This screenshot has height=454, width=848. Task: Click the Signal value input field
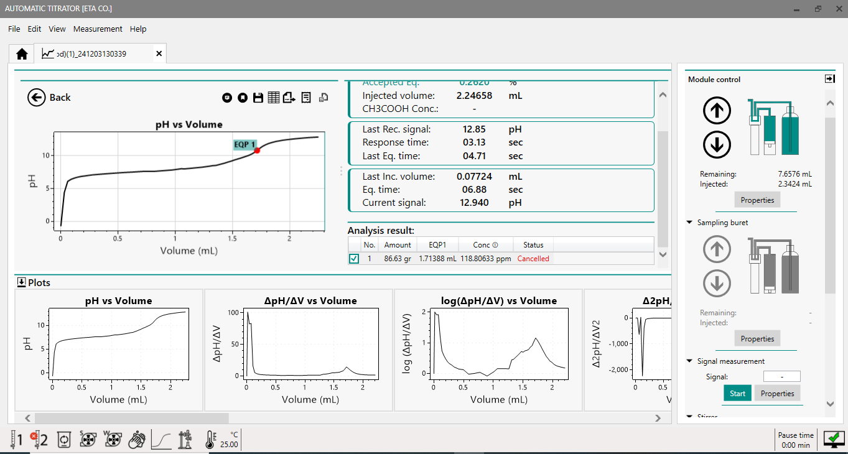(781, 376)
